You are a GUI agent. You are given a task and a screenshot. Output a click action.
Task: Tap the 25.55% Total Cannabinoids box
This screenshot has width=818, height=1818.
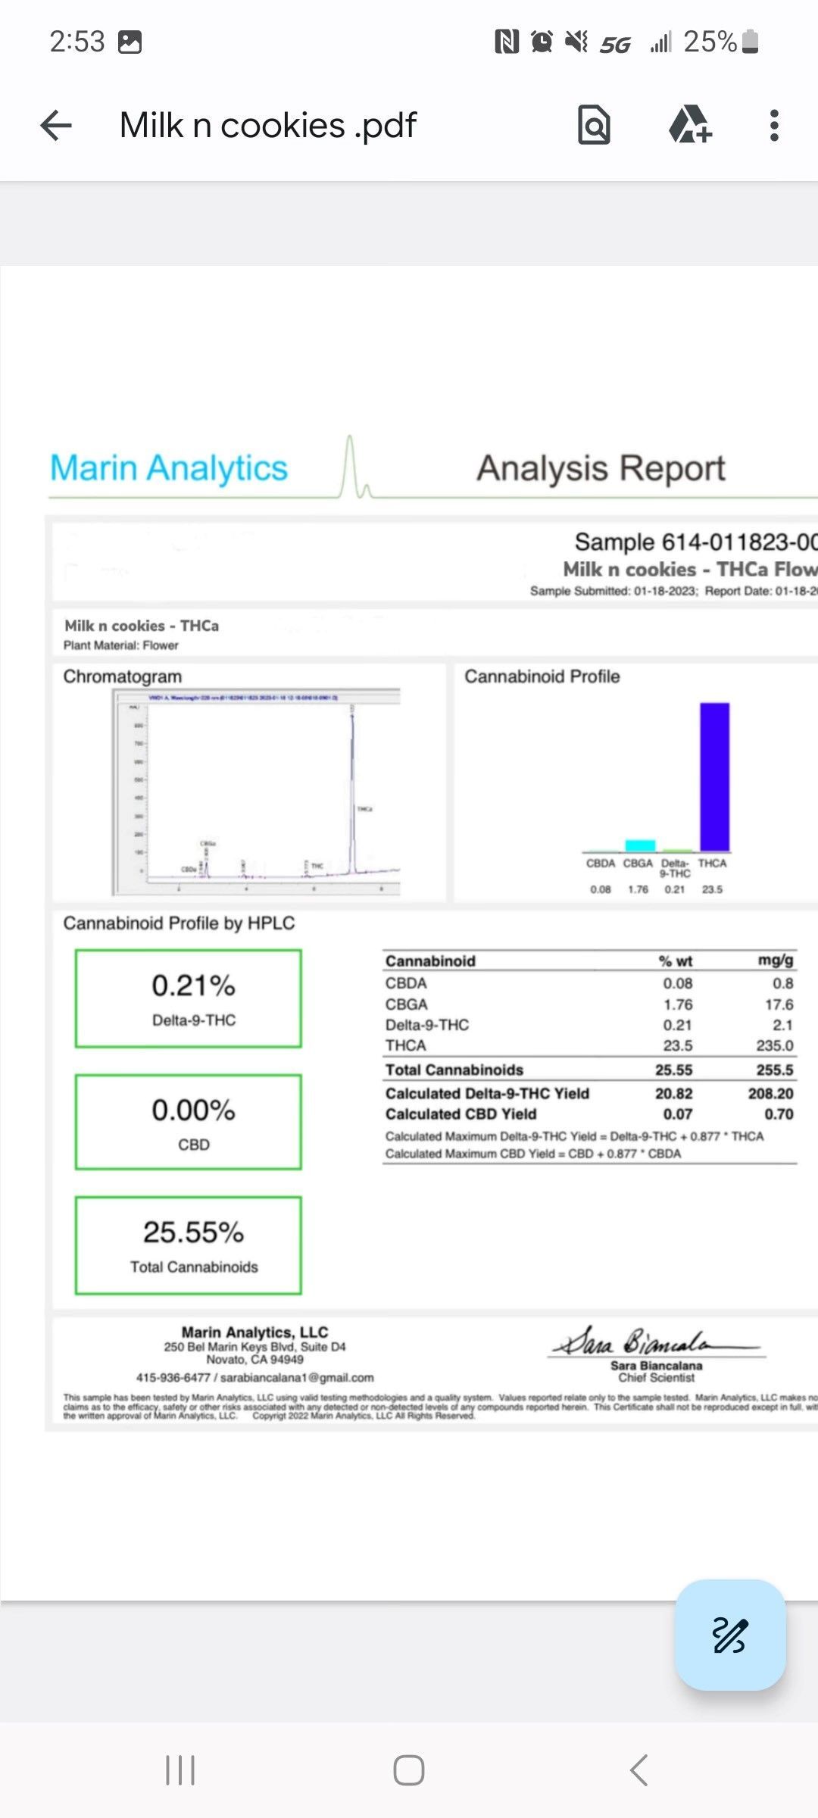click(189, 1245)
